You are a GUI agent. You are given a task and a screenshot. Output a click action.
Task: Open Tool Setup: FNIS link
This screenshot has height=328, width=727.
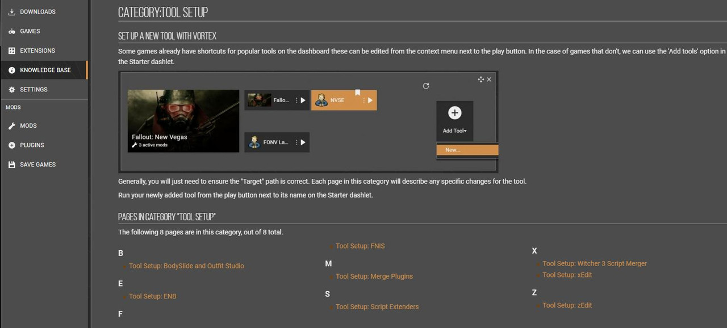(360, 246)
